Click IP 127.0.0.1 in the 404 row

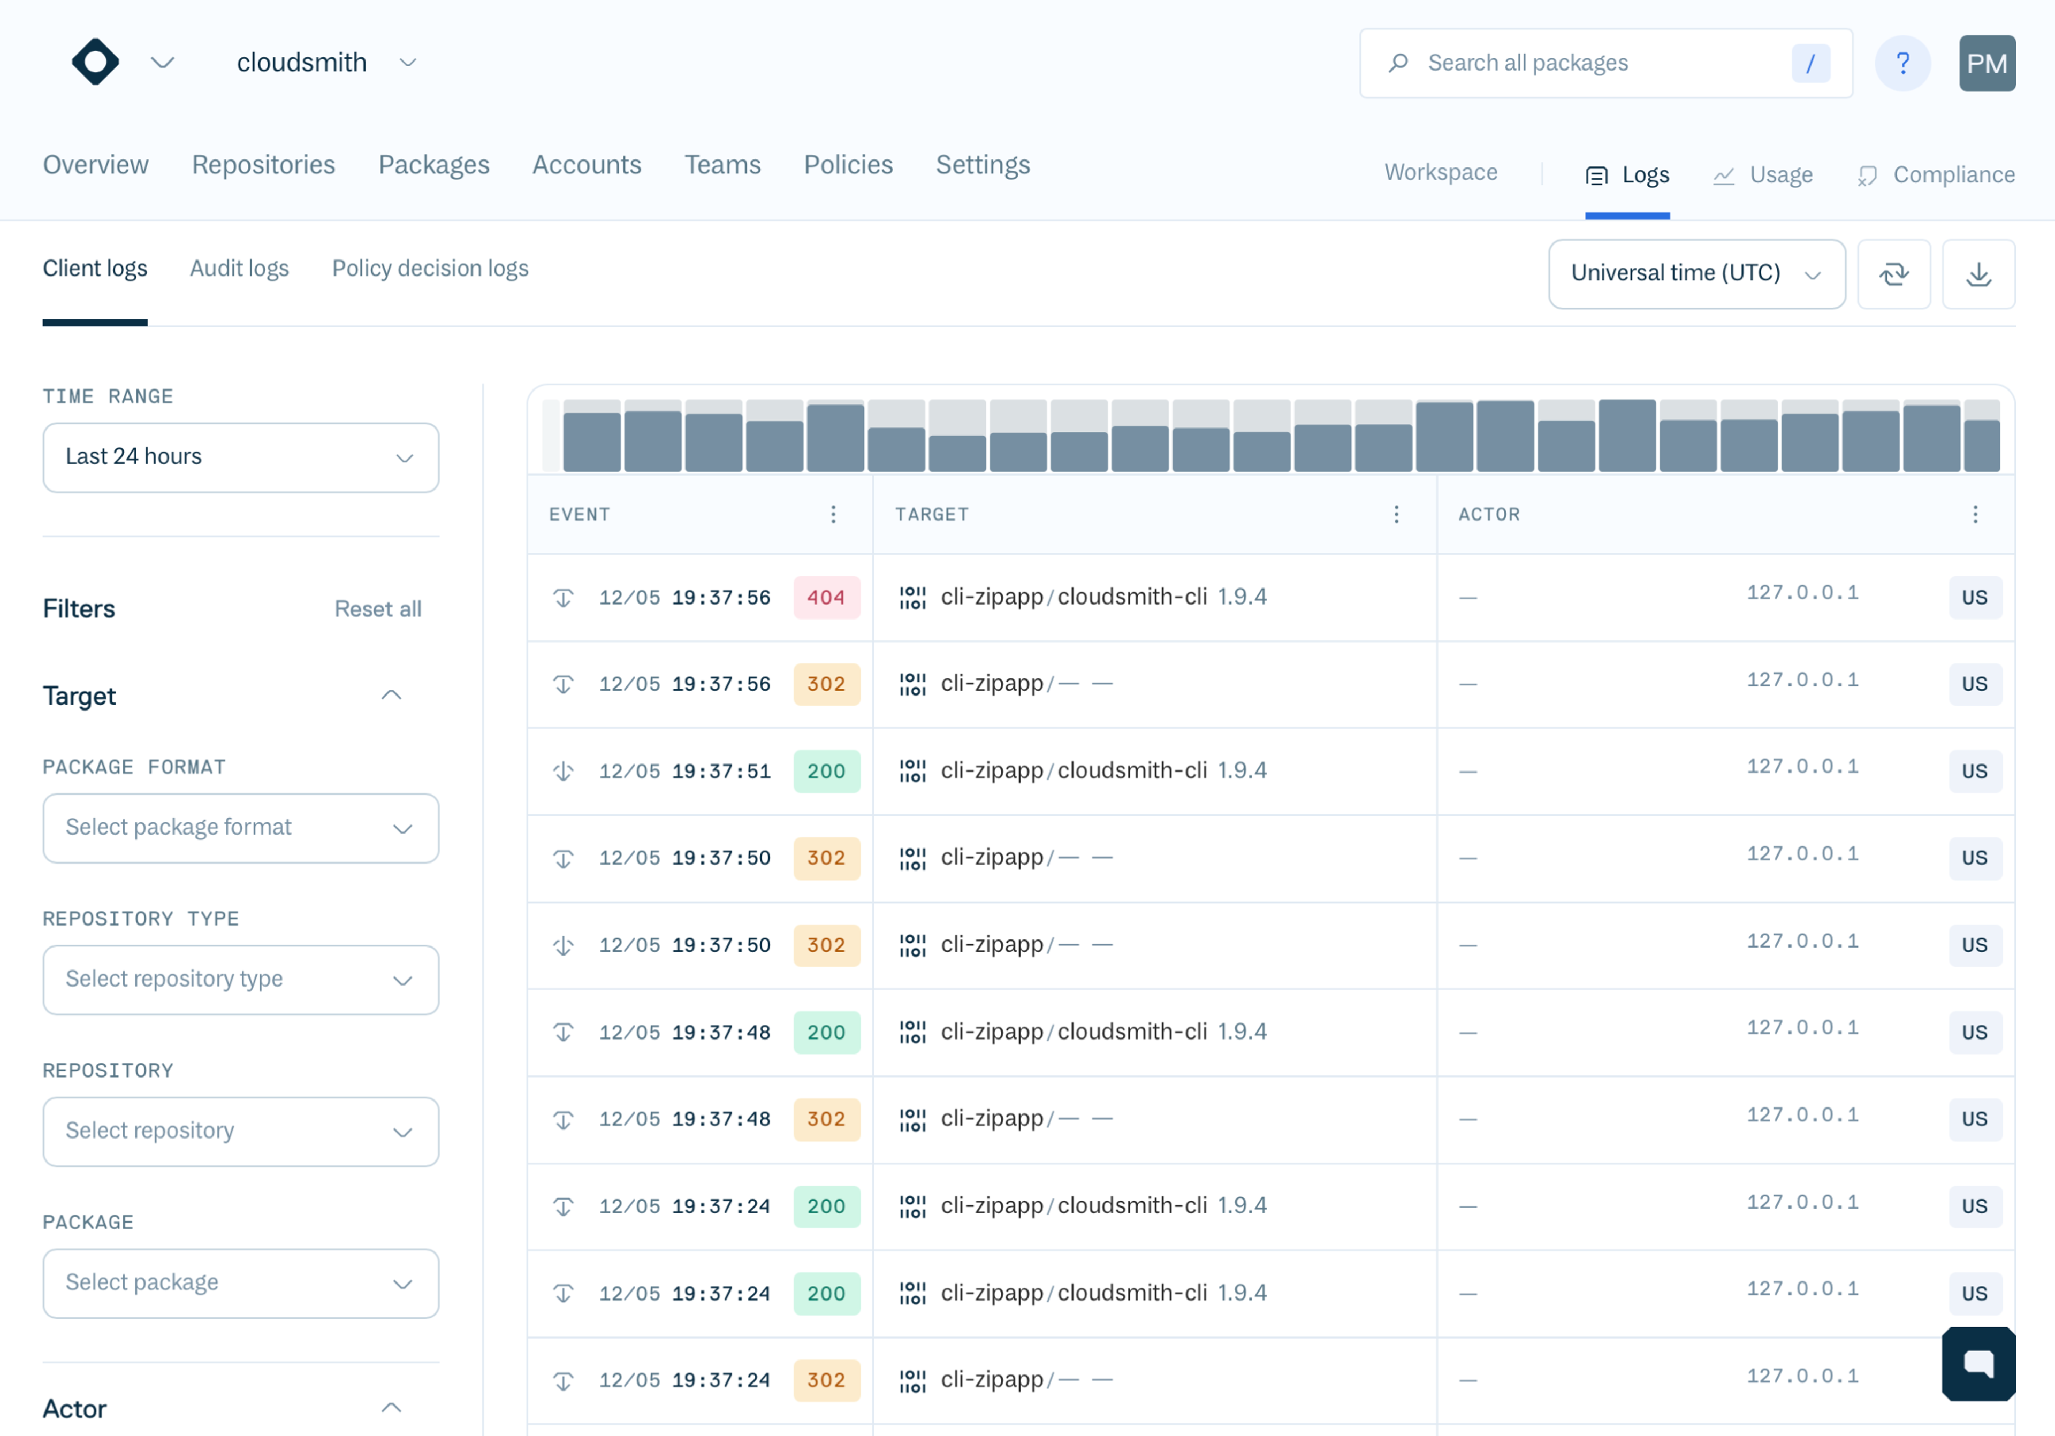point(1802,592)
